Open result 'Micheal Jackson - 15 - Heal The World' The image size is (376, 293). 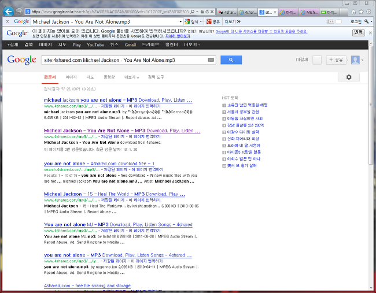point(115,194)
